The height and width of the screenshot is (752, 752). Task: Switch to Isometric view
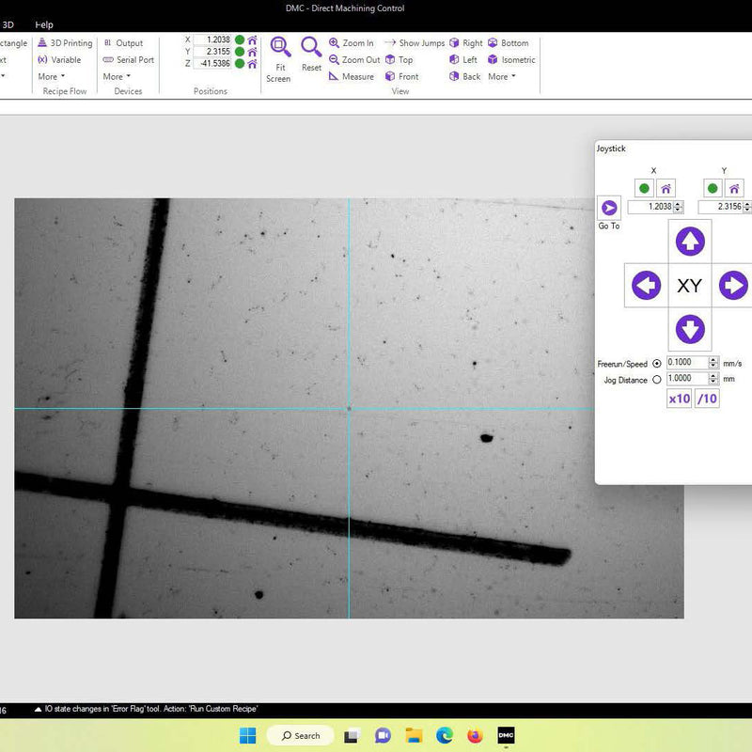point(511,59)
